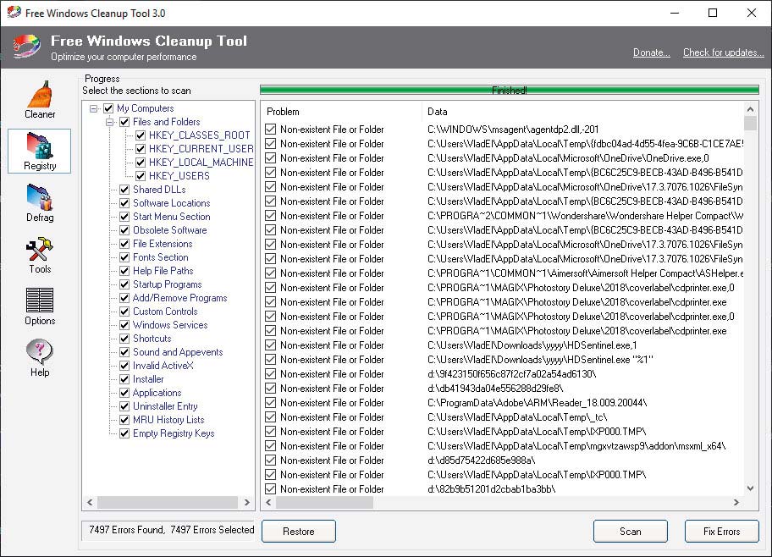Select Custom Controls tree item
The image size is (772, 557).
(165, 312)
